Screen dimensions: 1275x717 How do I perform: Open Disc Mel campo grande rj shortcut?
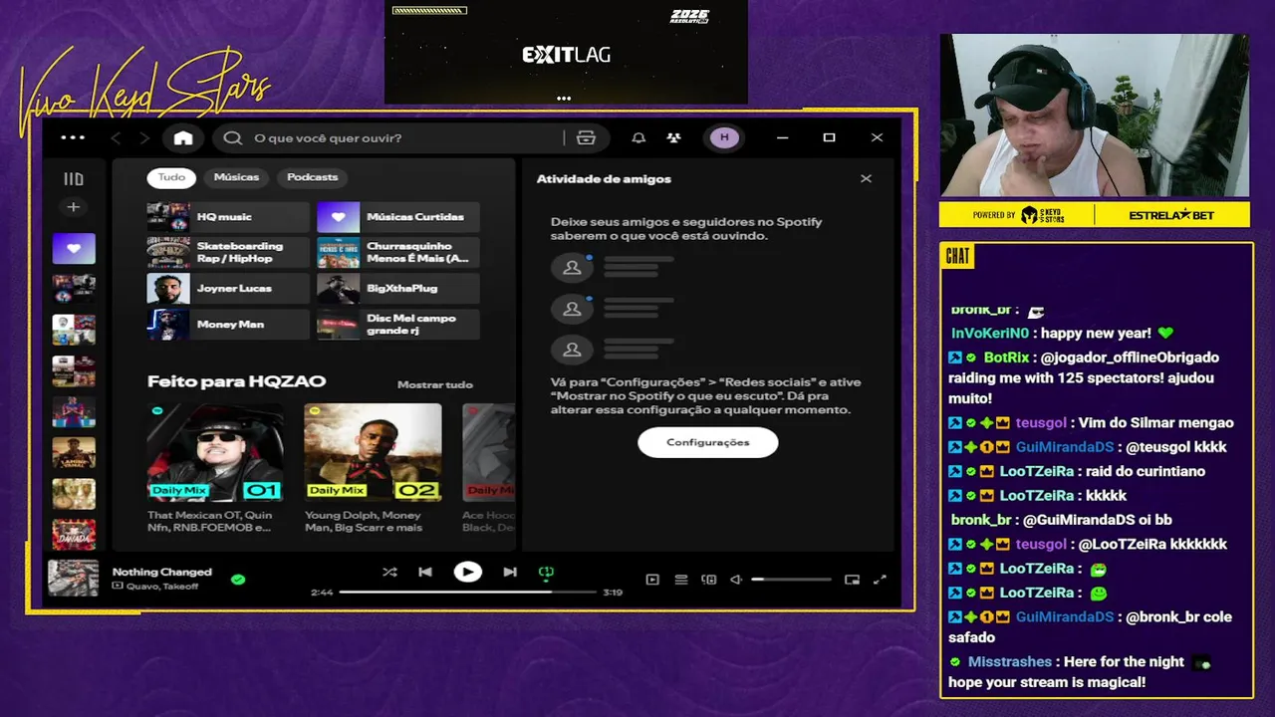click(398, 325)
